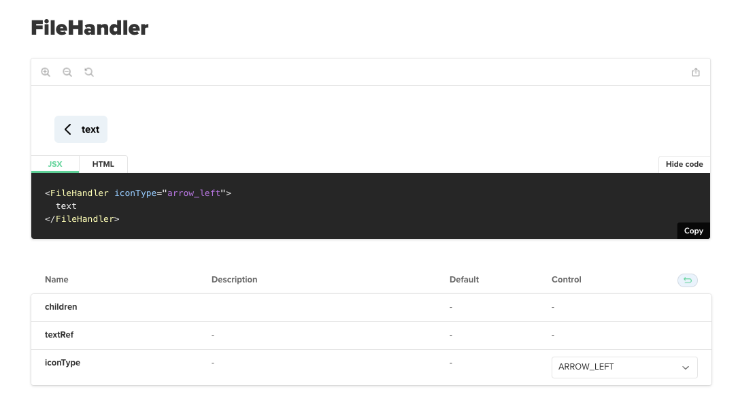Screen dimensions: 738x407
Task: Select the iconType row name
Action: pos(63,362)
